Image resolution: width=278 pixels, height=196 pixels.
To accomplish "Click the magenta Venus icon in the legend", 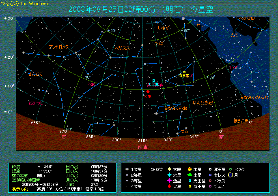I will [169, 181].
